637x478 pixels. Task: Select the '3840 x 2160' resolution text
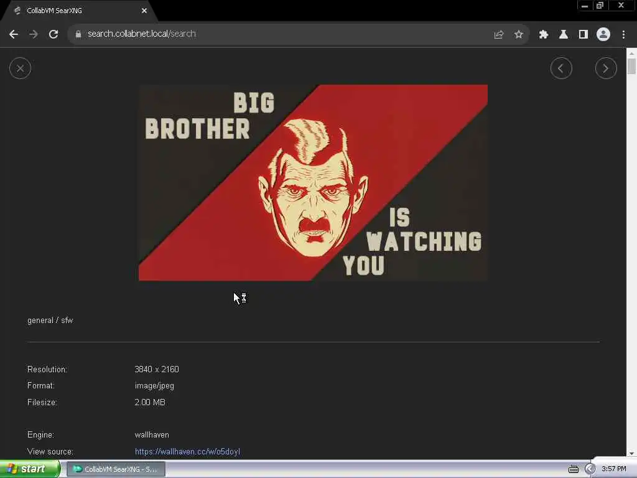click(x=157, y=370)
